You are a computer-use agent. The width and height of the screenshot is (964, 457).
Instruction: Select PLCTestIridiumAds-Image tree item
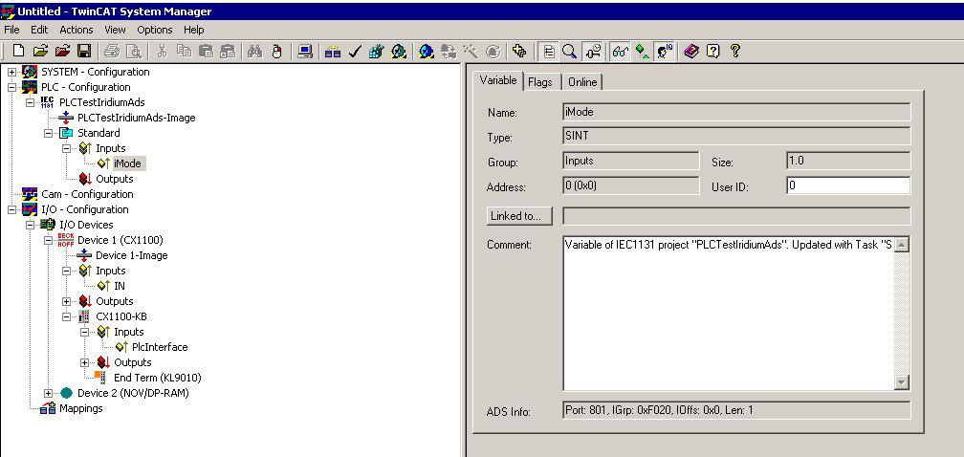tap(137, 118)
